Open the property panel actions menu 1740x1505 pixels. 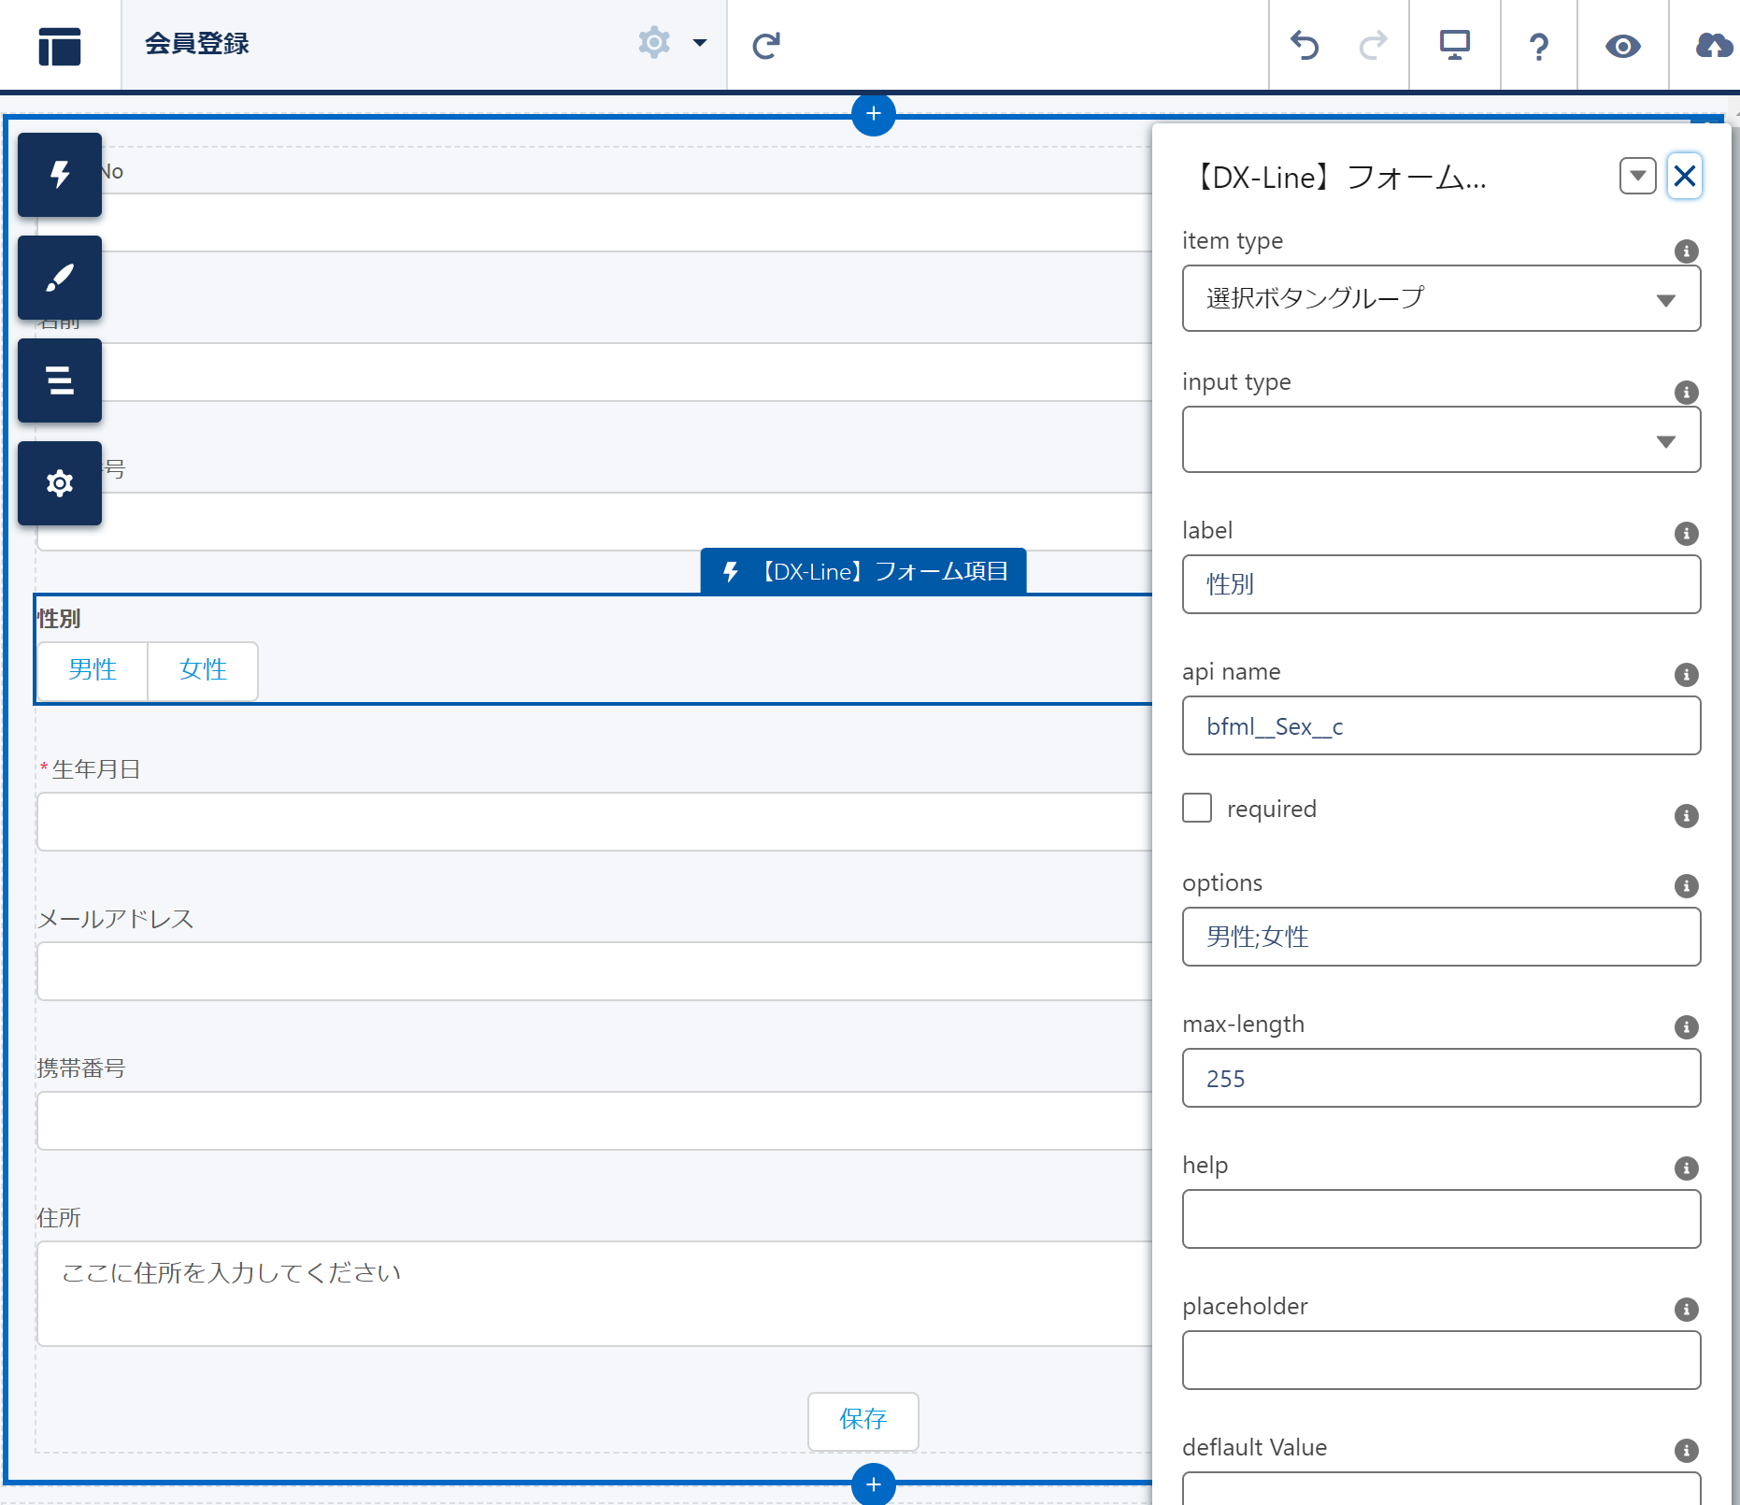(1637, 176)
